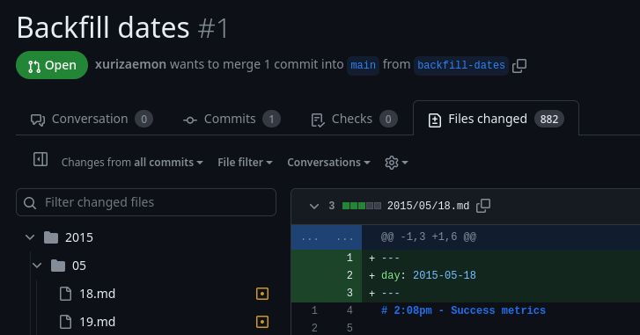This screenshot has width=640, height=335.
Task: Click the 2015/05/18.md file name link
Action: 428,206
